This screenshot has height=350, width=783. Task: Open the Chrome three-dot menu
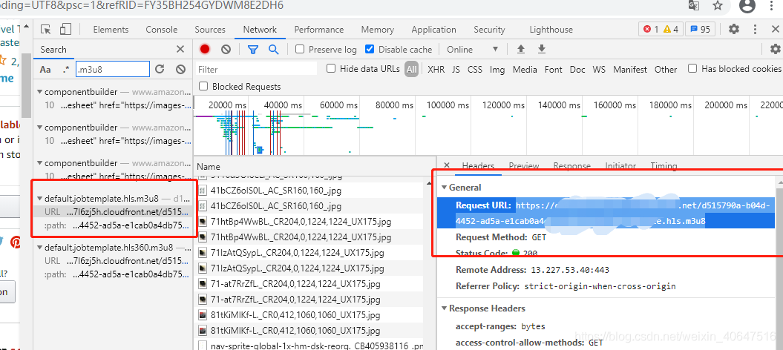(x=772, y=5)
